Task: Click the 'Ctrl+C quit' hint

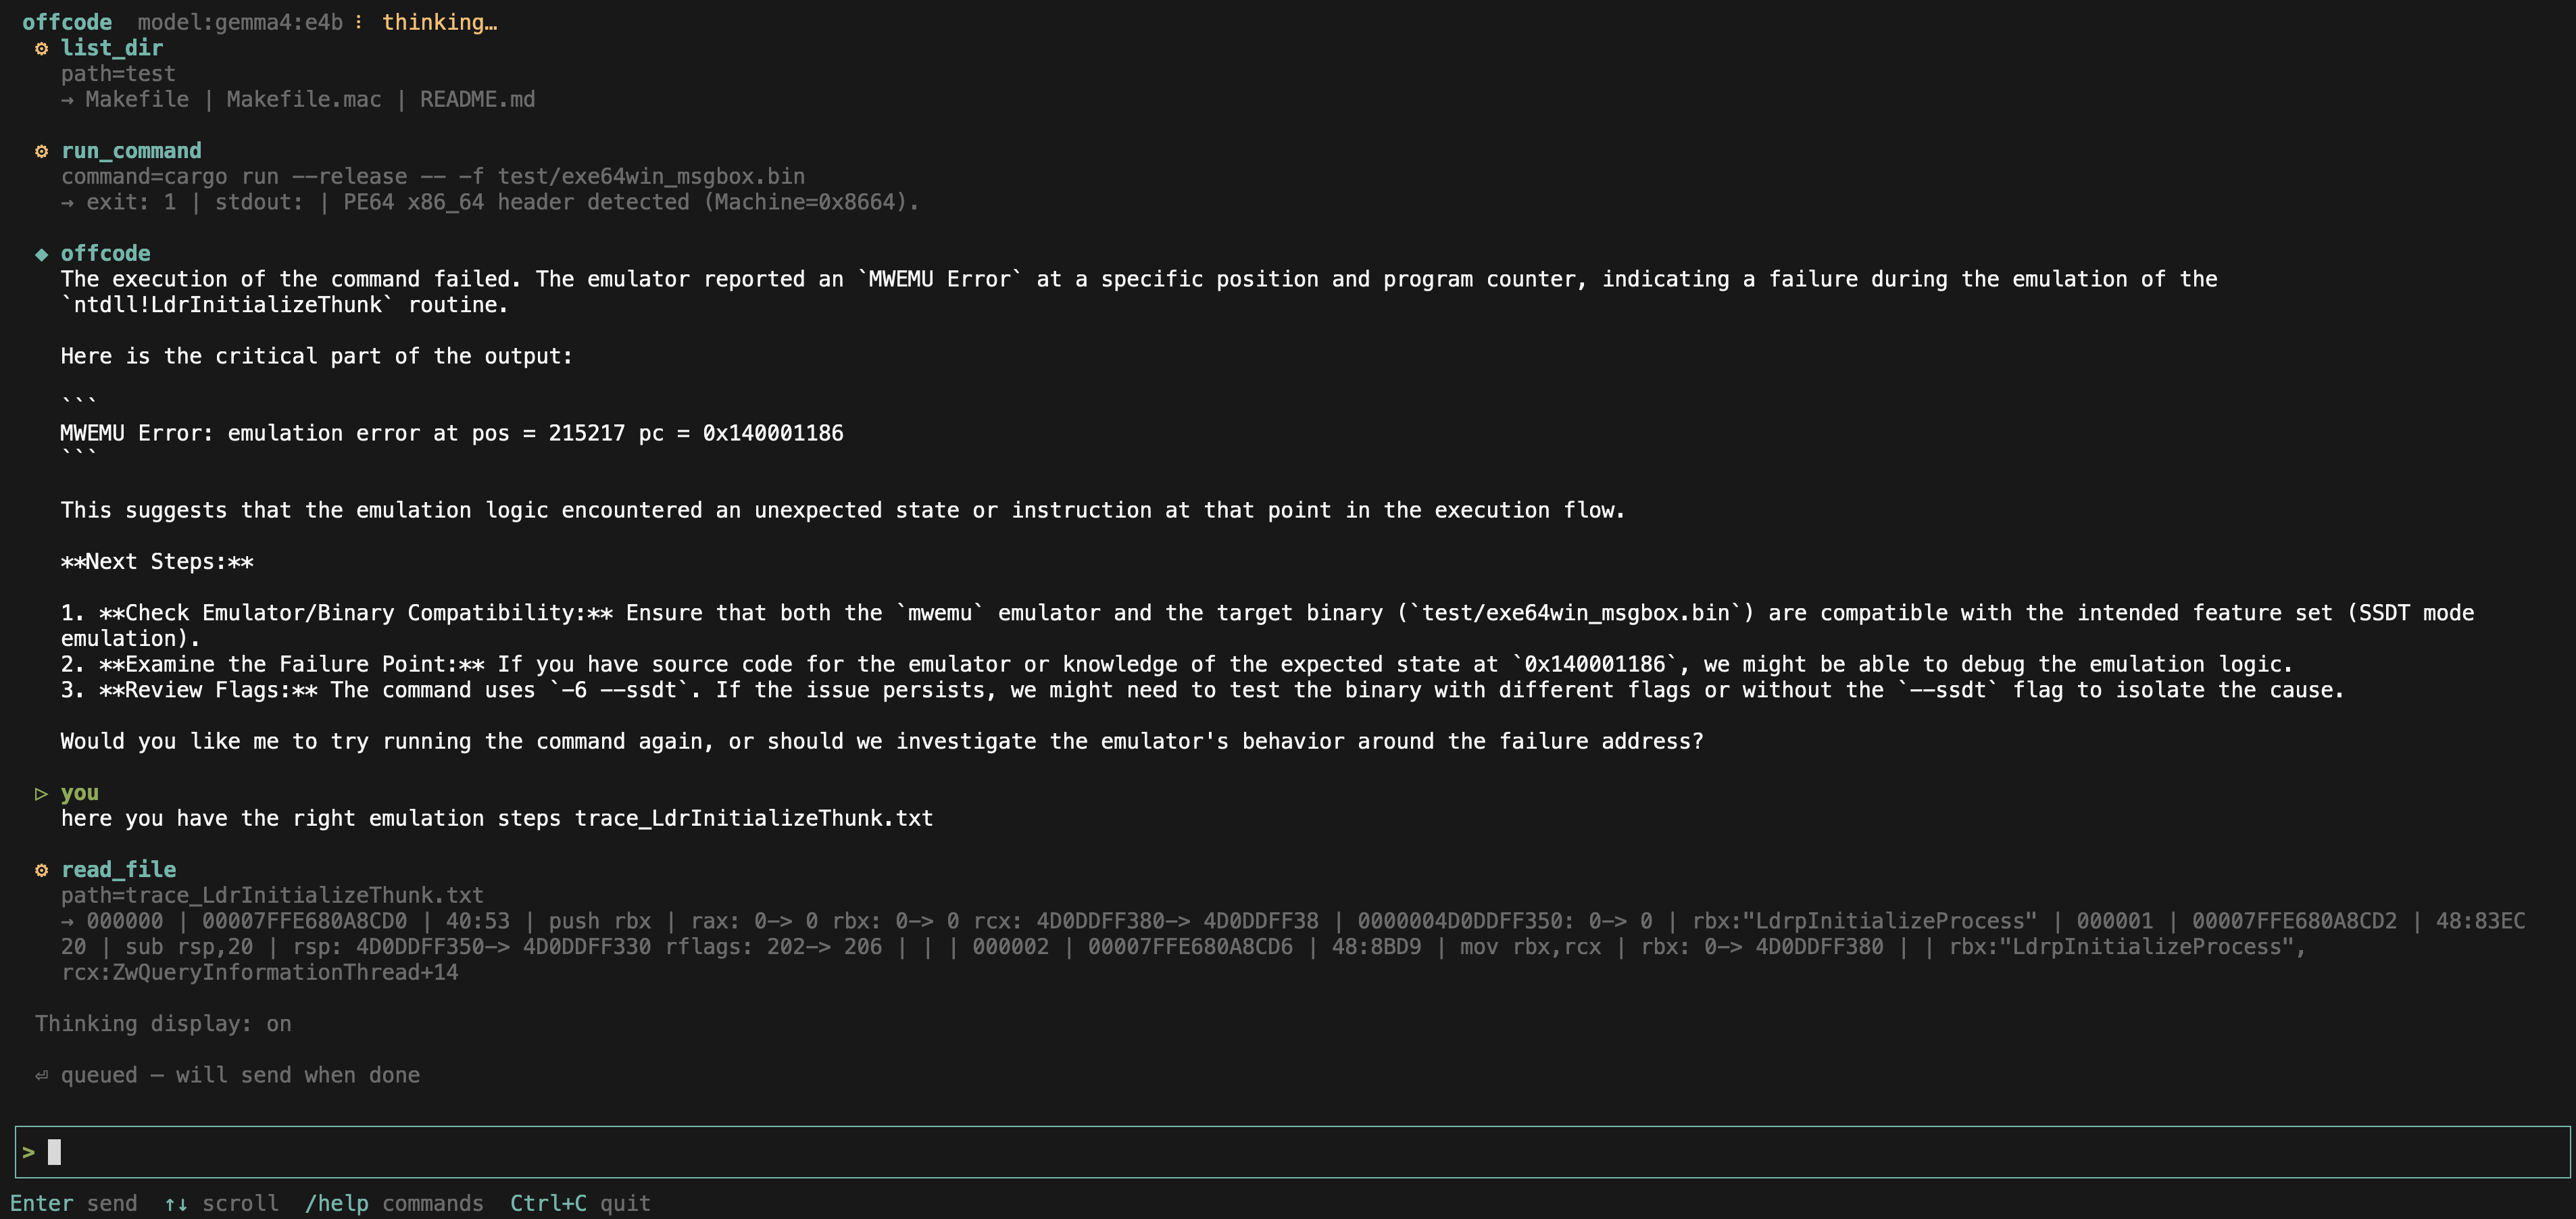Action: coord(580,1203)
